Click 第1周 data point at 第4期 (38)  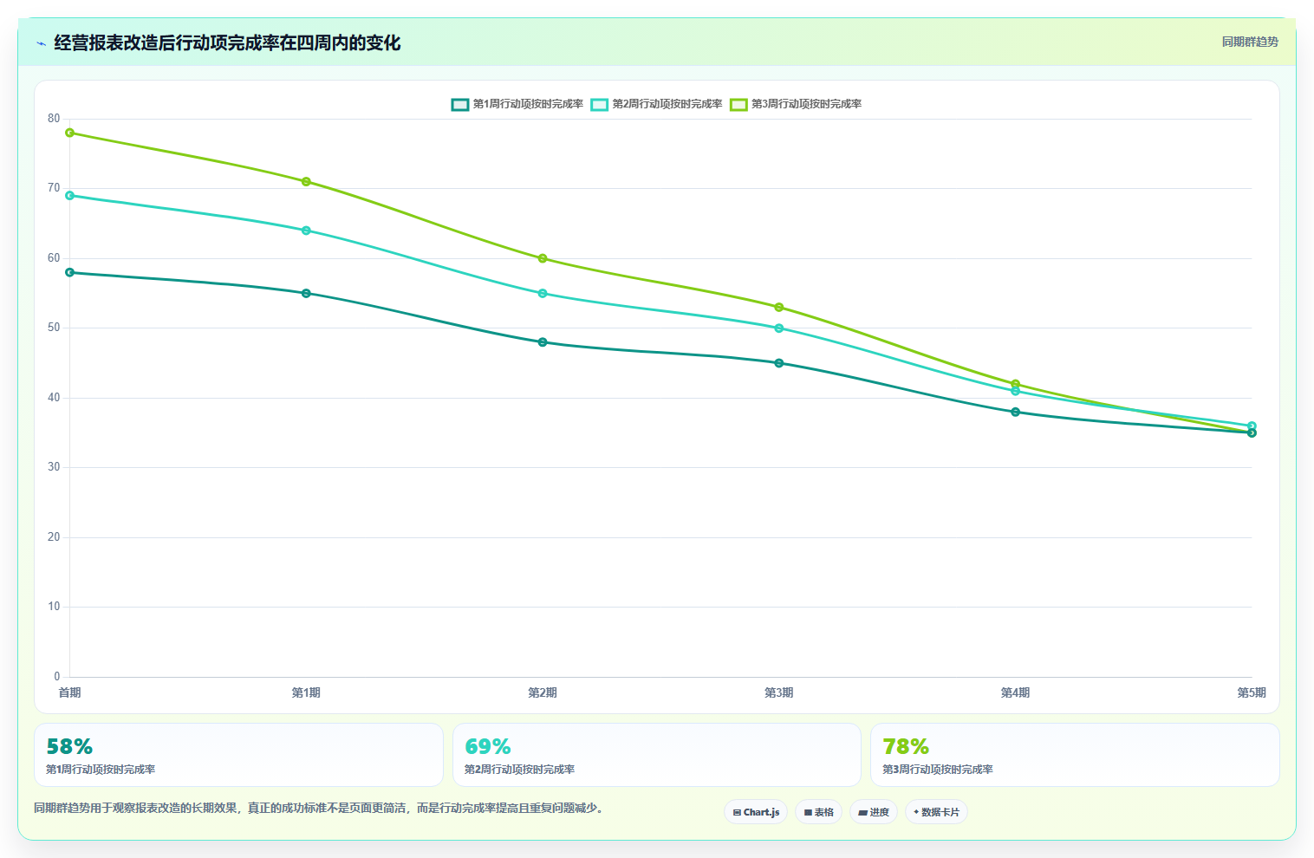tap(1016, 412)
